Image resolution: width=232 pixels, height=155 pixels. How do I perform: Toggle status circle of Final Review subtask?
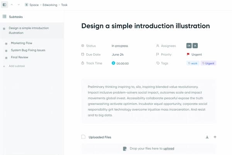pos(6,57)
